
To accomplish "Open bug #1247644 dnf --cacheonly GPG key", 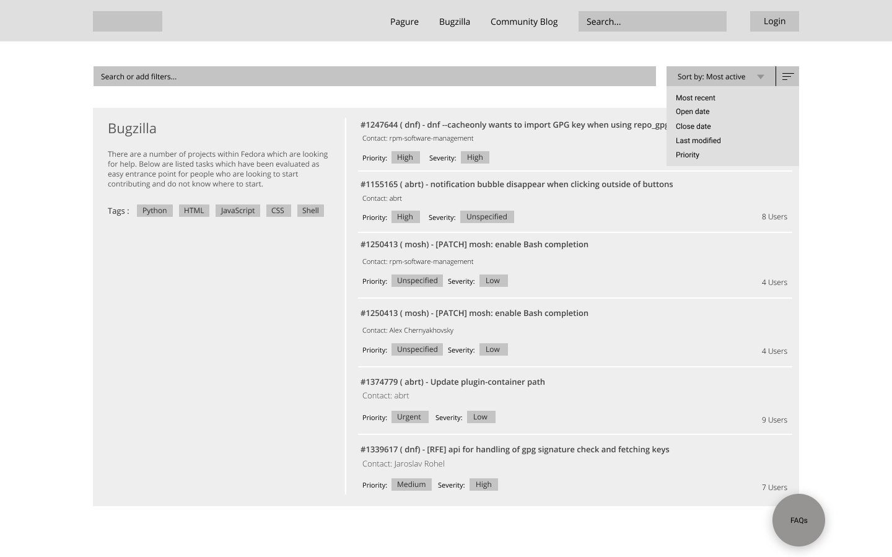I will [x=514, y=125].
